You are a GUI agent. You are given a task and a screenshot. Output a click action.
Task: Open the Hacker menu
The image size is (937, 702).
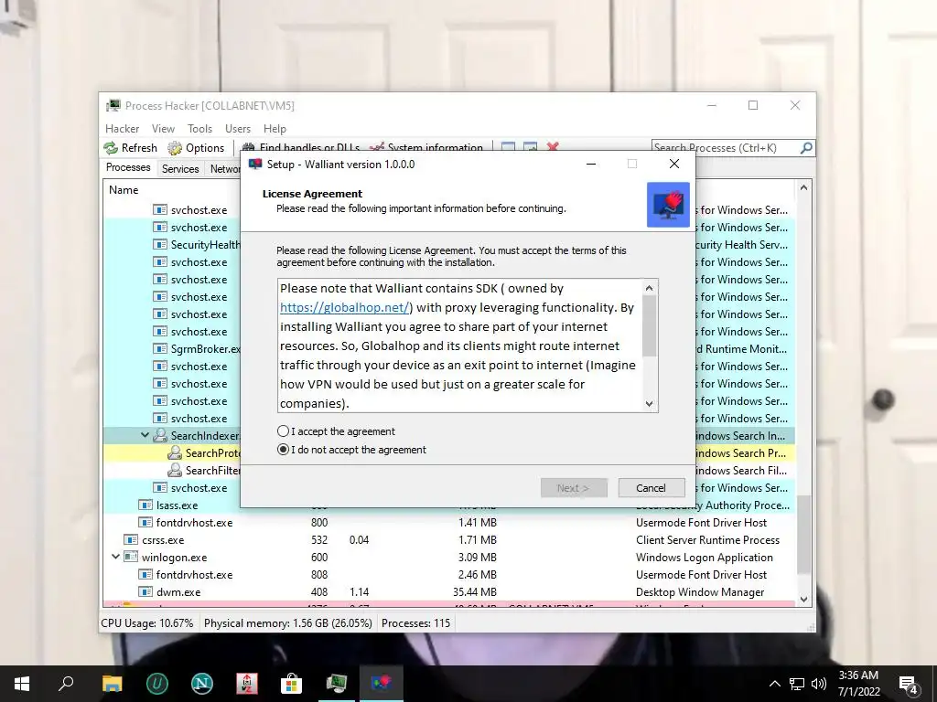122,128
